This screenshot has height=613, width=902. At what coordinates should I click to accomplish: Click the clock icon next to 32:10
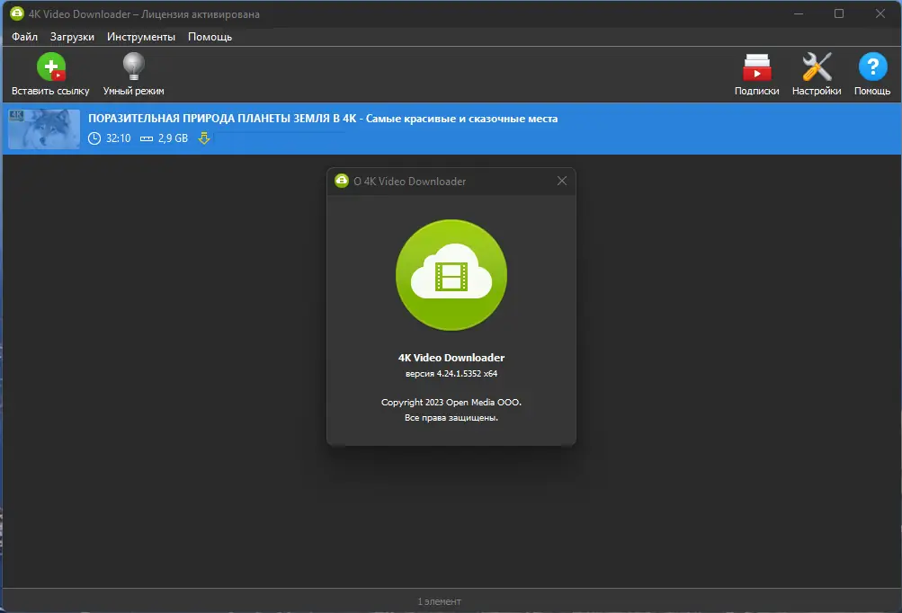click(x=93, y=138)
